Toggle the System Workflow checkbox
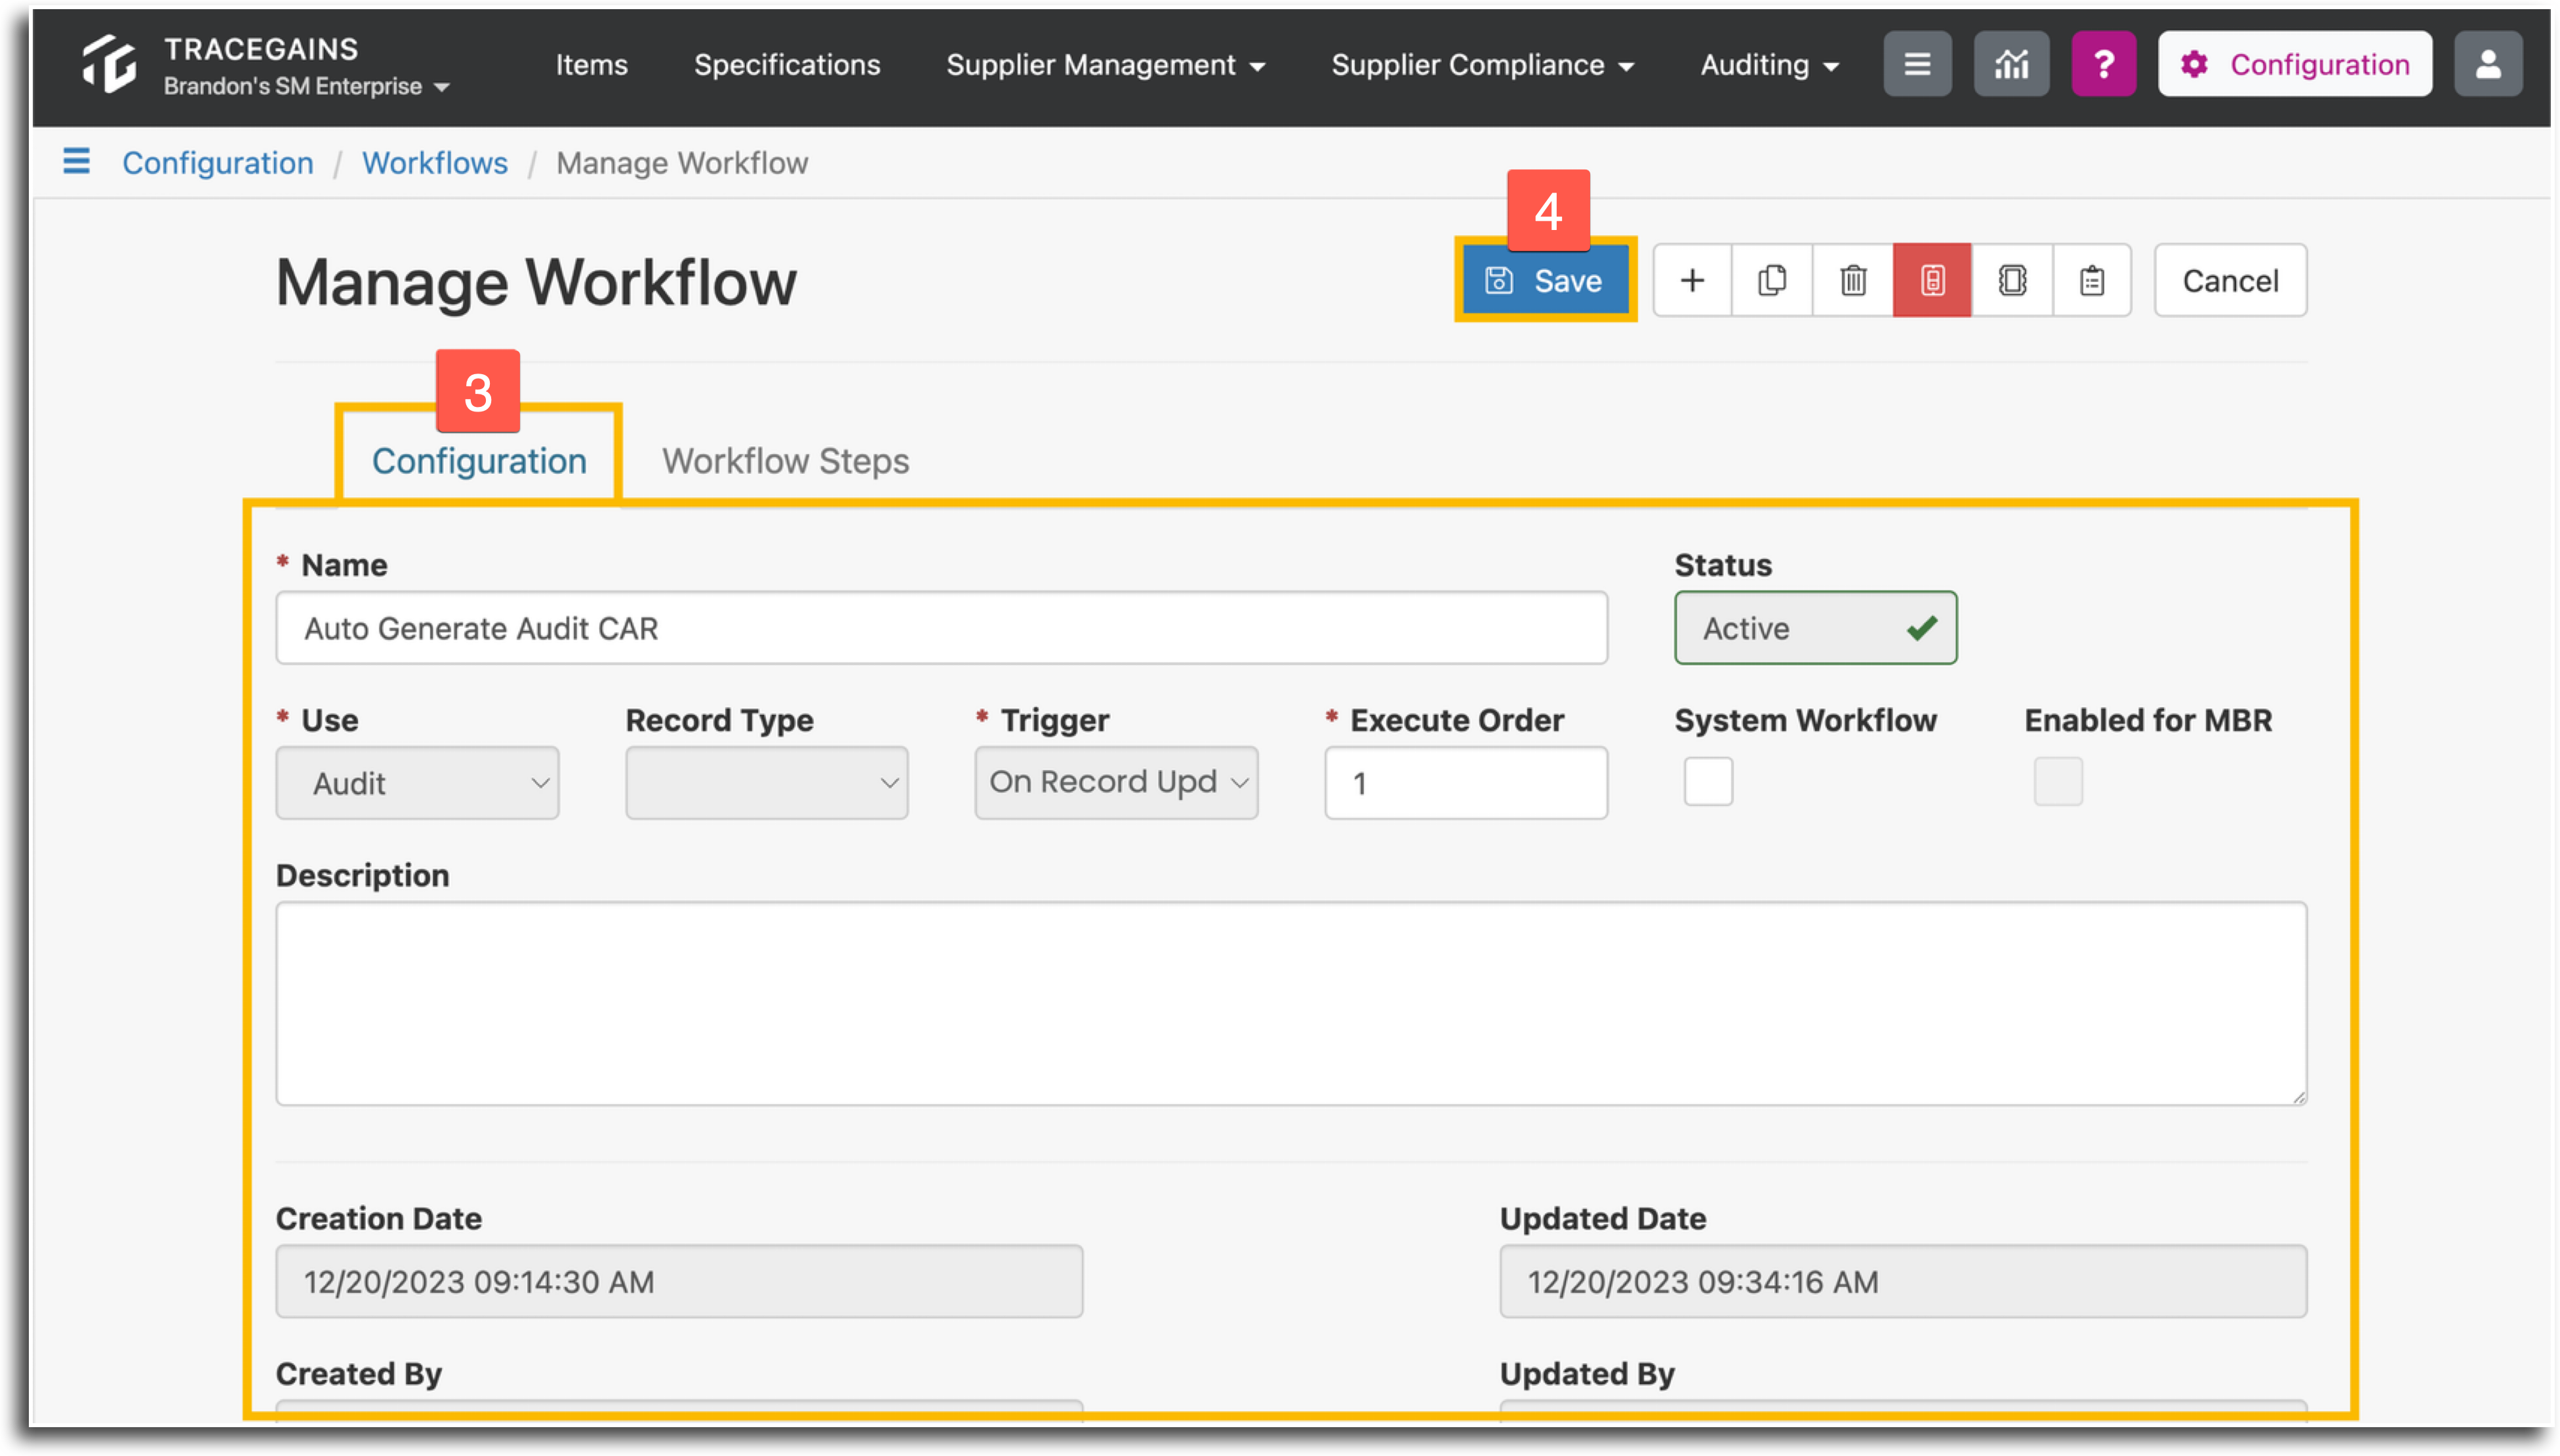 point(1708,781)
